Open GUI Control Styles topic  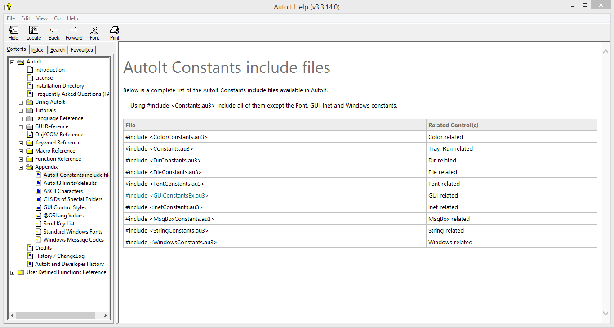pos(65,207)
